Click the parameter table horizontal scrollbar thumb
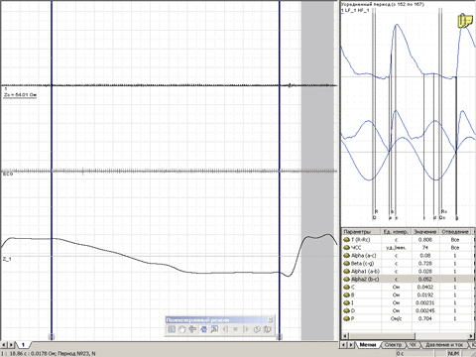Image resolution: width=476 pixels, height=357 pixels. [x=382, y=336]
